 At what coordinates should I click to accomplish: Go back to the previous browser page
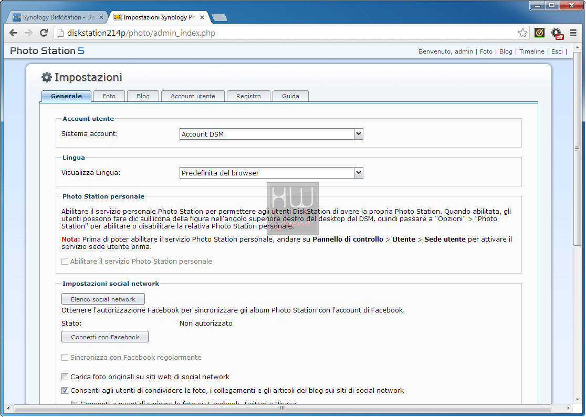pos(14,33)
